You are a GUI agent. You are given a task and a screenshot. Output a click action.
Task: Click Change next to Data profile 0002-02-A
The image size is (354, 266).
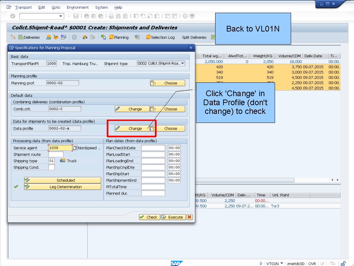click(132, 128)
